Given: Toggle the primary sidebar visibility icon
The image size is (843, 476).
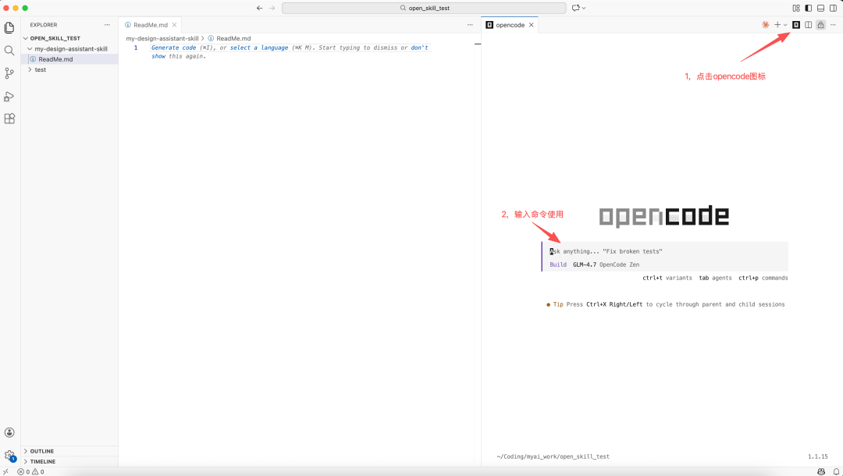Looking at the screenshot, I should [808, 8].
